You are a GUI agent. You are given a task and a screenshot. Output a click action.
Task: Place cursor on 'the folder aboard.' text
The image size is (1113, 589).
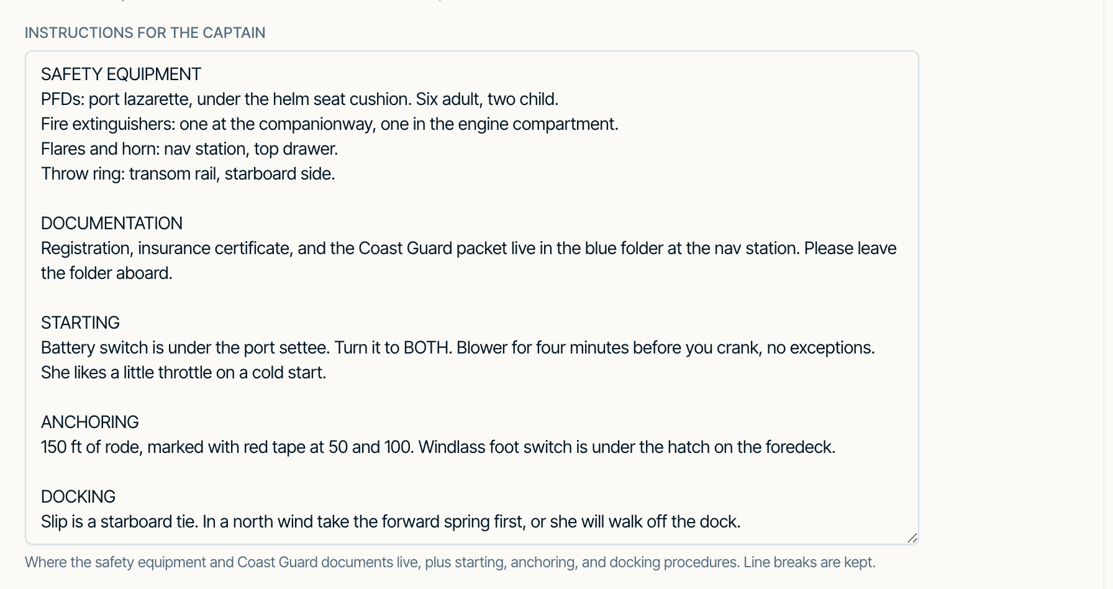click(x=107, y=273)
